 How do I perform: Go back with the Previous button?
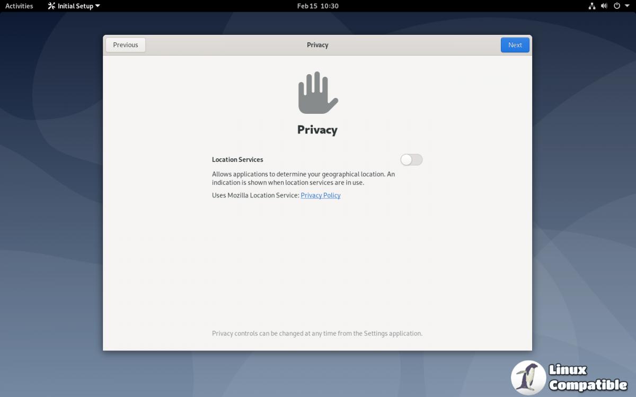pyautogui.click(x=126, y=45)
